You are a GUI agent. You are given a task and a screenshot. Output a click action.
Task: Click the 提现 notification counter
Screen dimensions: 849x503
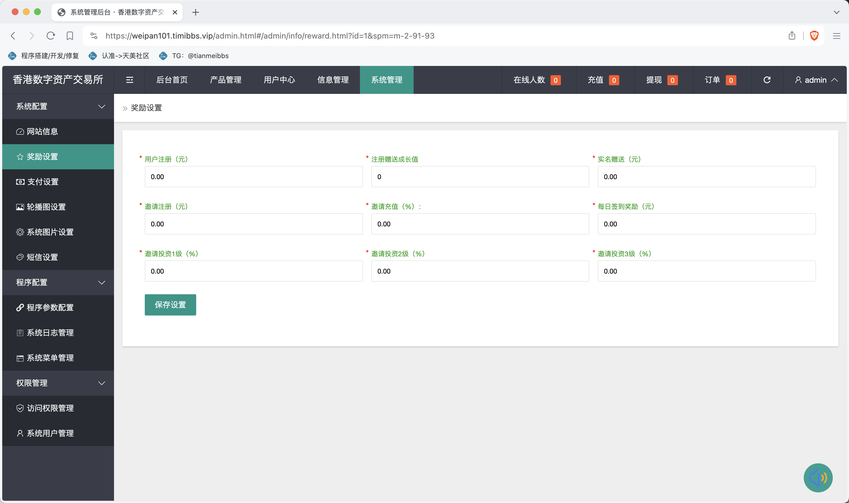(662, 80)
